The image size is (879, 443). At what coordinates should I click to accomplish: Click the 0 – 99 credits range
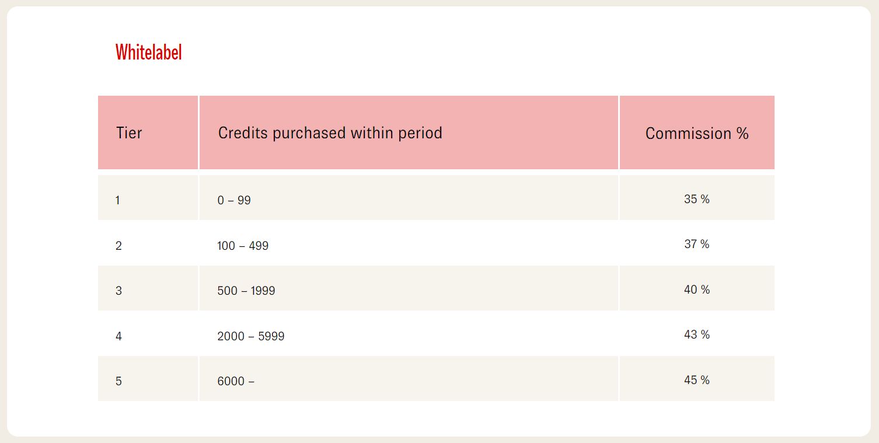[234, 200]
